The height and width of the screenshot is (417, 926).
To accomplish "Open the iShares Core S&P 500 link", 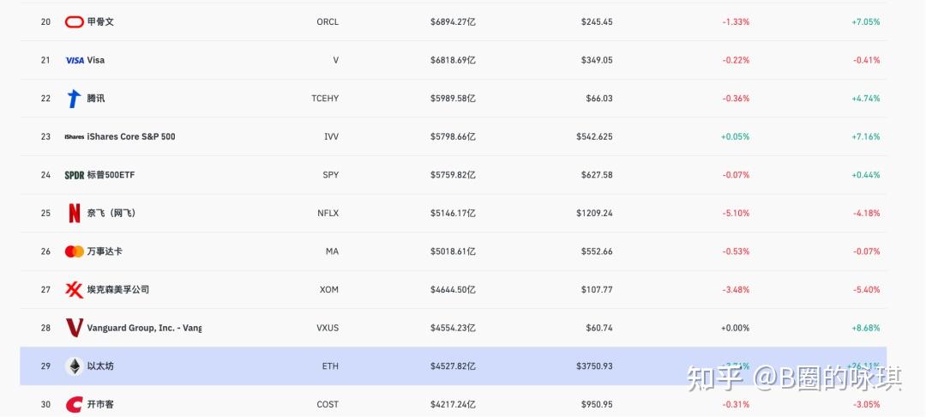I will [131, 136].
